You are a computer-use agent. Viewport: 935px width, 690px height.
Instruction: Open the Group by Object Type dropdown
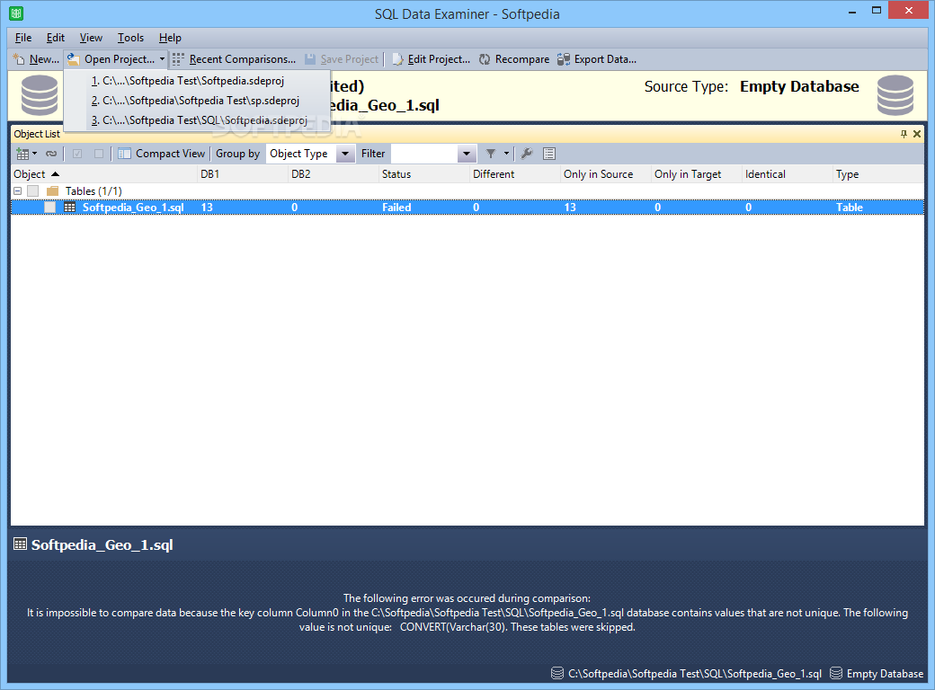click(x=344, y=154)
